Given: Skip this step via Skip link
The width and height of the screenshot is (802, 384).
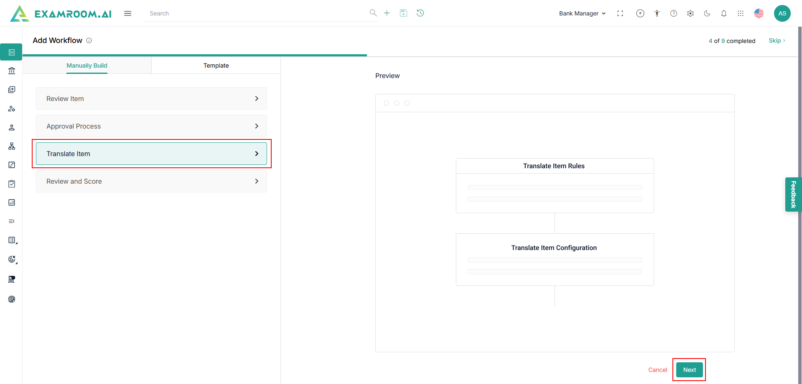Looking at the screenshot, I should [x=777, y=40].
